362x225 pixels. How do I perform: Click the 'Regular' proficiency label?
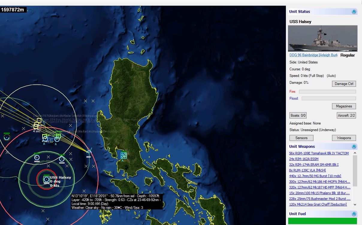point(348,55)
